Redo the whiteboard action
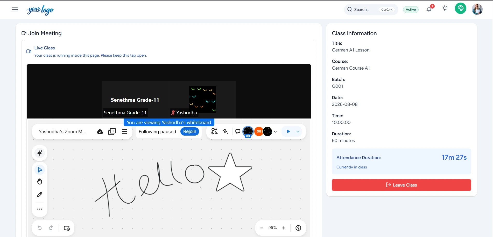 click(x=51, y=228)
